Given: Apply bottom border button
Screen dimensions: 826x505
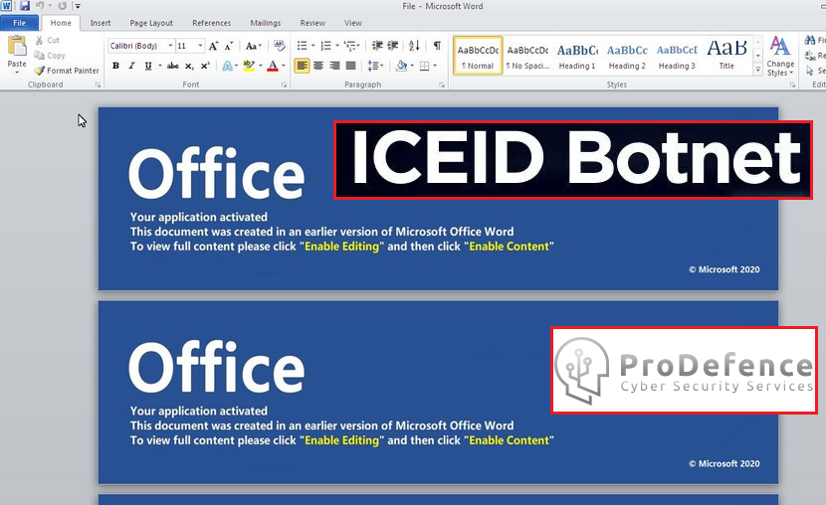Looking at the screenshot, I should pos(425,66).
